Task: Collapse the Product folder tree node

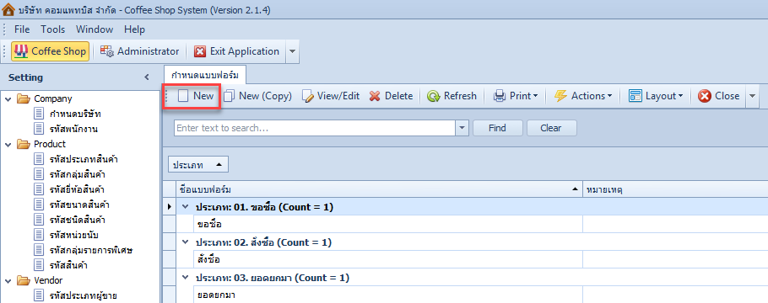Action: [x=8, y=145]
